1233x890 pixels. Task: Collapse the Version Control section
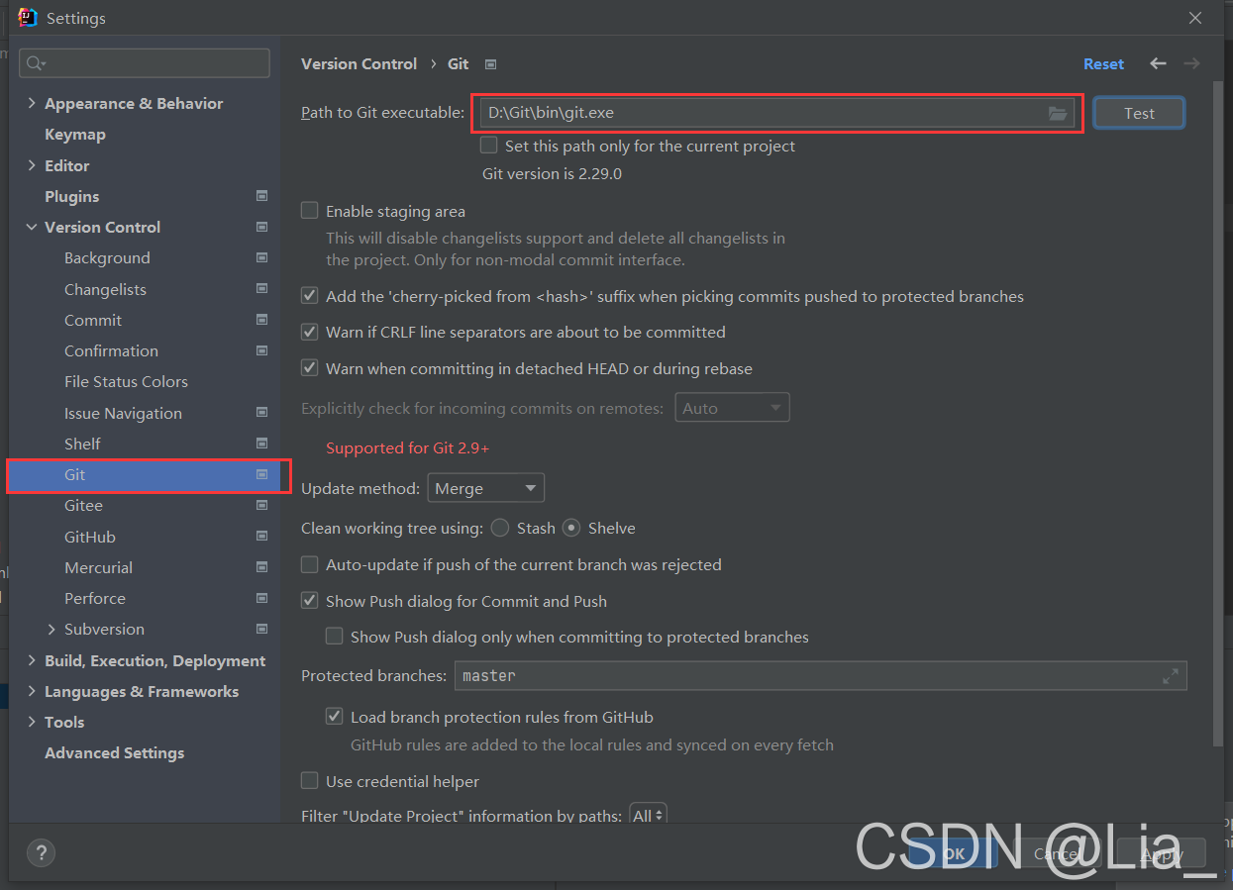[x=32, y=227]
